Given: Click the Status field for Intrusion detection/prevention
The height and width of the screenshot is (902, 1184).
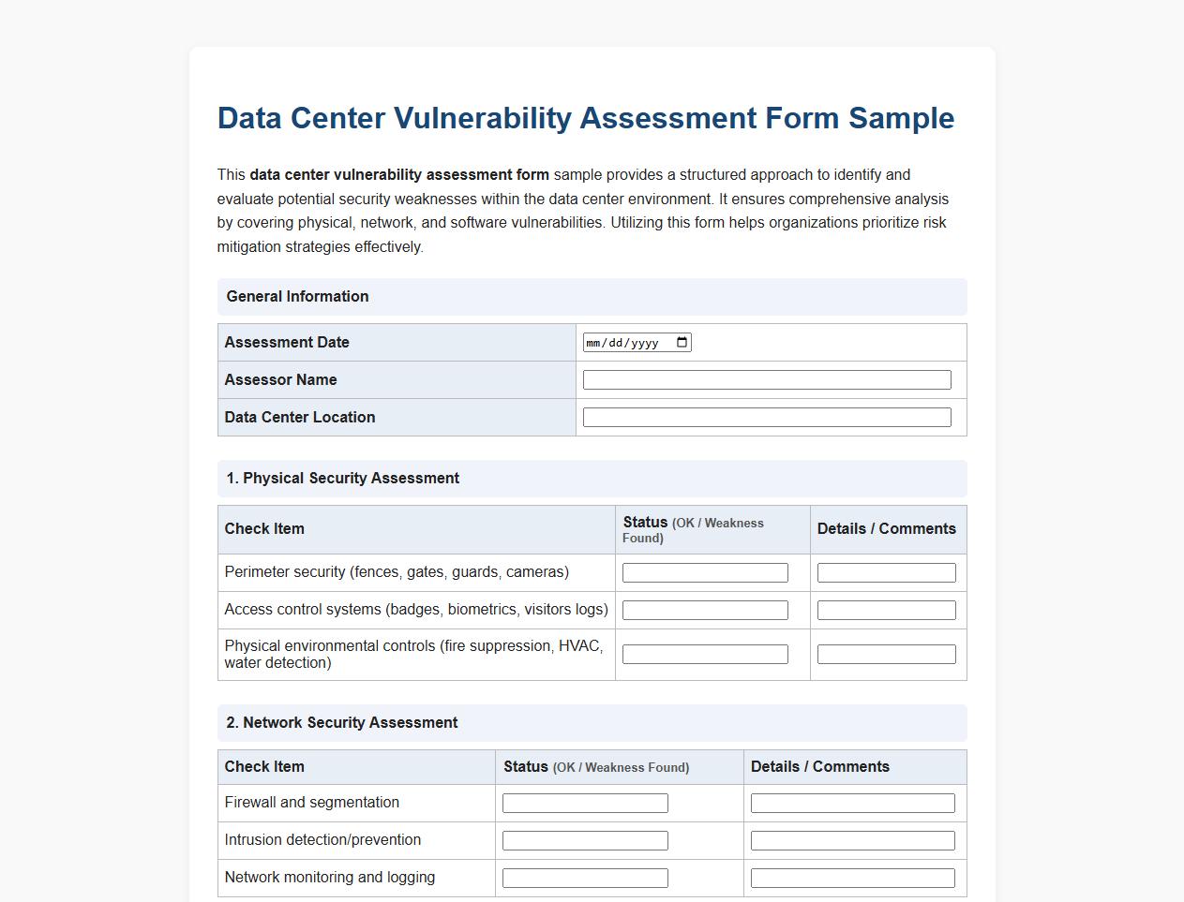Looking at the screenshot, I should (x=584, y=839).
